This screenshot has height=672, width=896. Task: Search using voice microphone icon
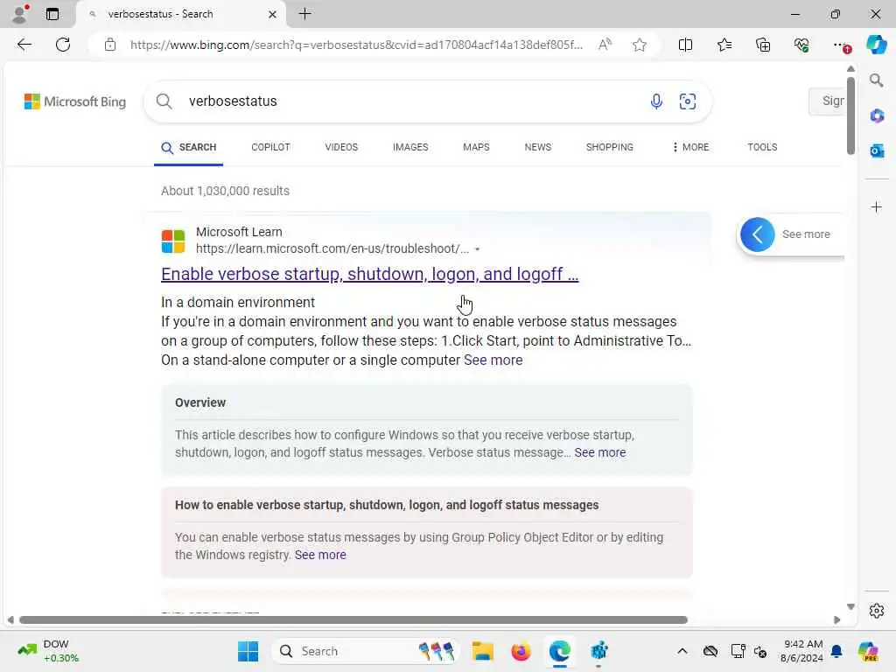click(x=656, y=101)
